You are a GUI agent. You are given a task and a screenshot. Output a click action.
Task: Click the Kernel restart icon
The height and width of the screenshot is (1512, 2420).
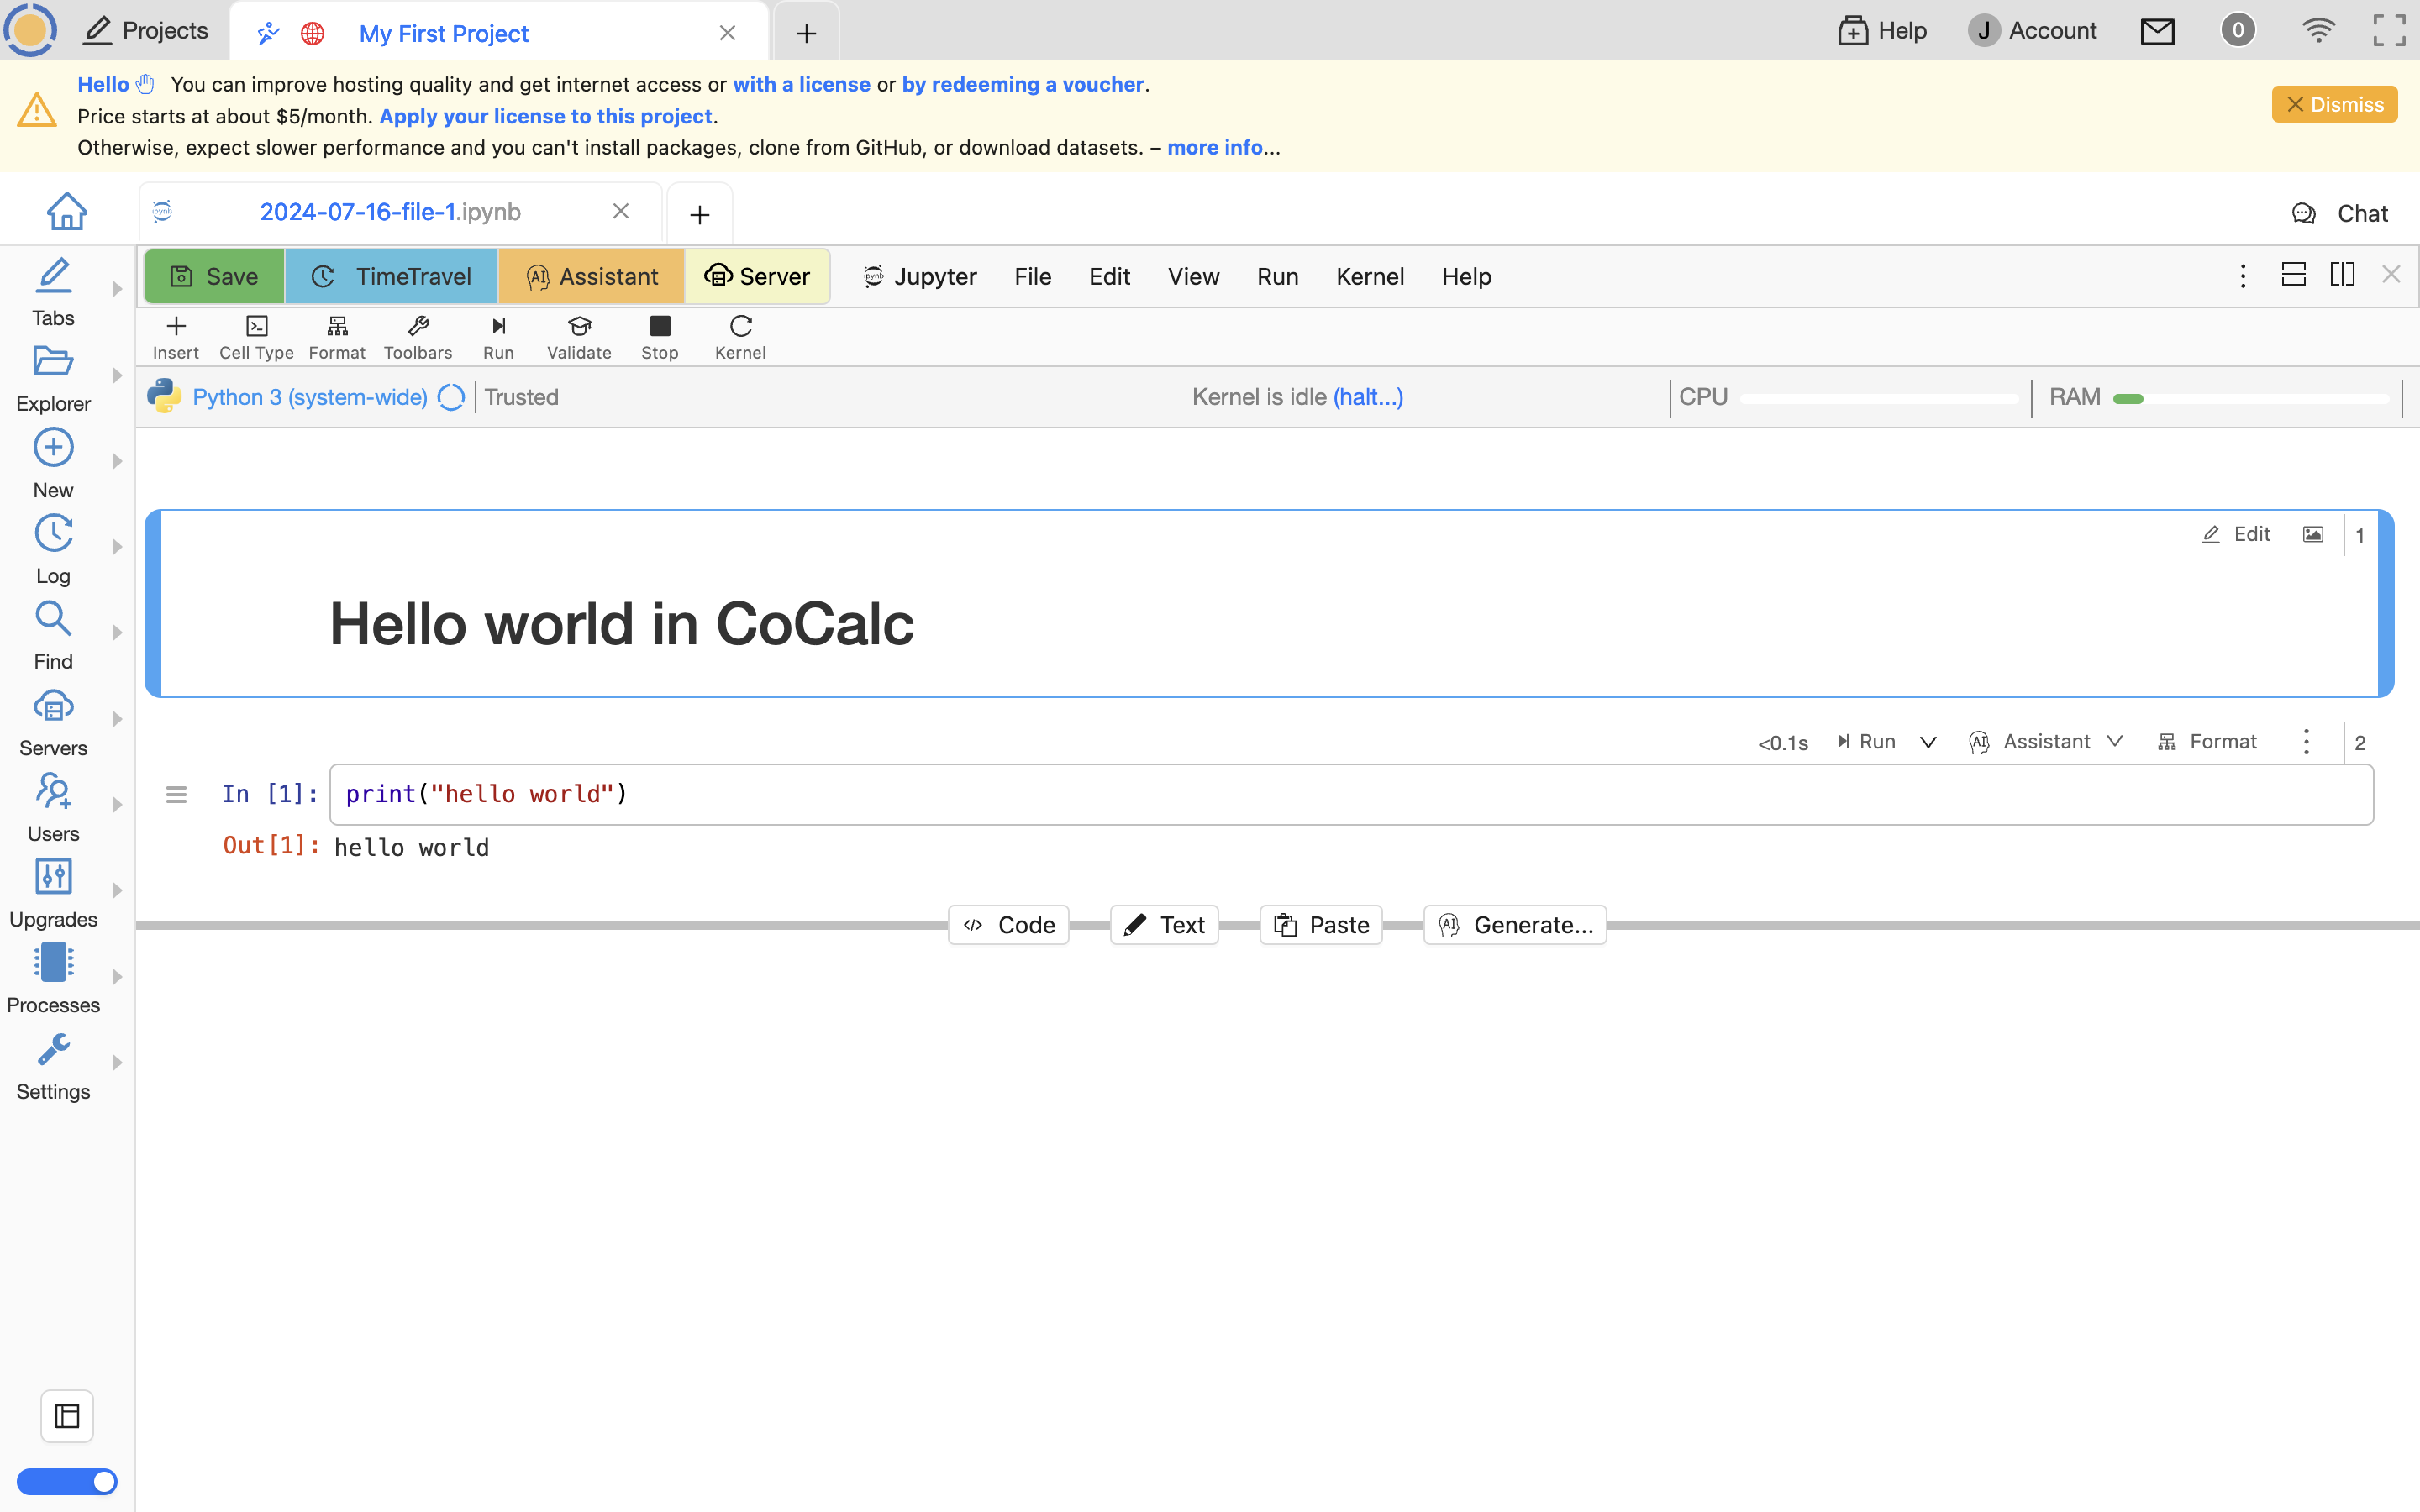[740, 337]
